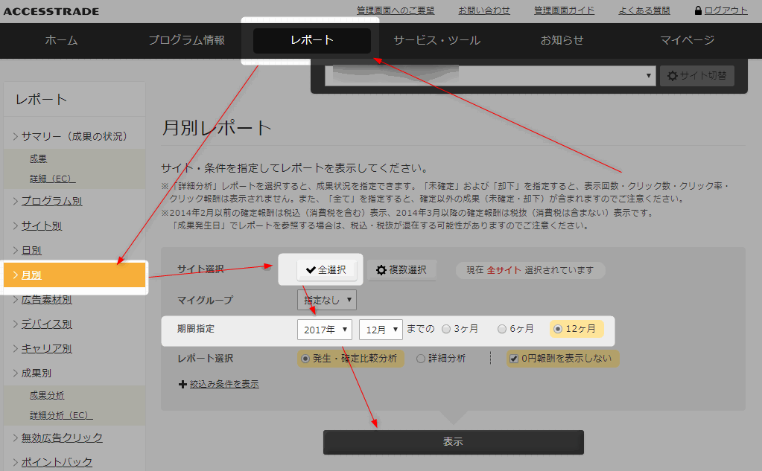Choose 詳細分析 report type option

point(421,359)
